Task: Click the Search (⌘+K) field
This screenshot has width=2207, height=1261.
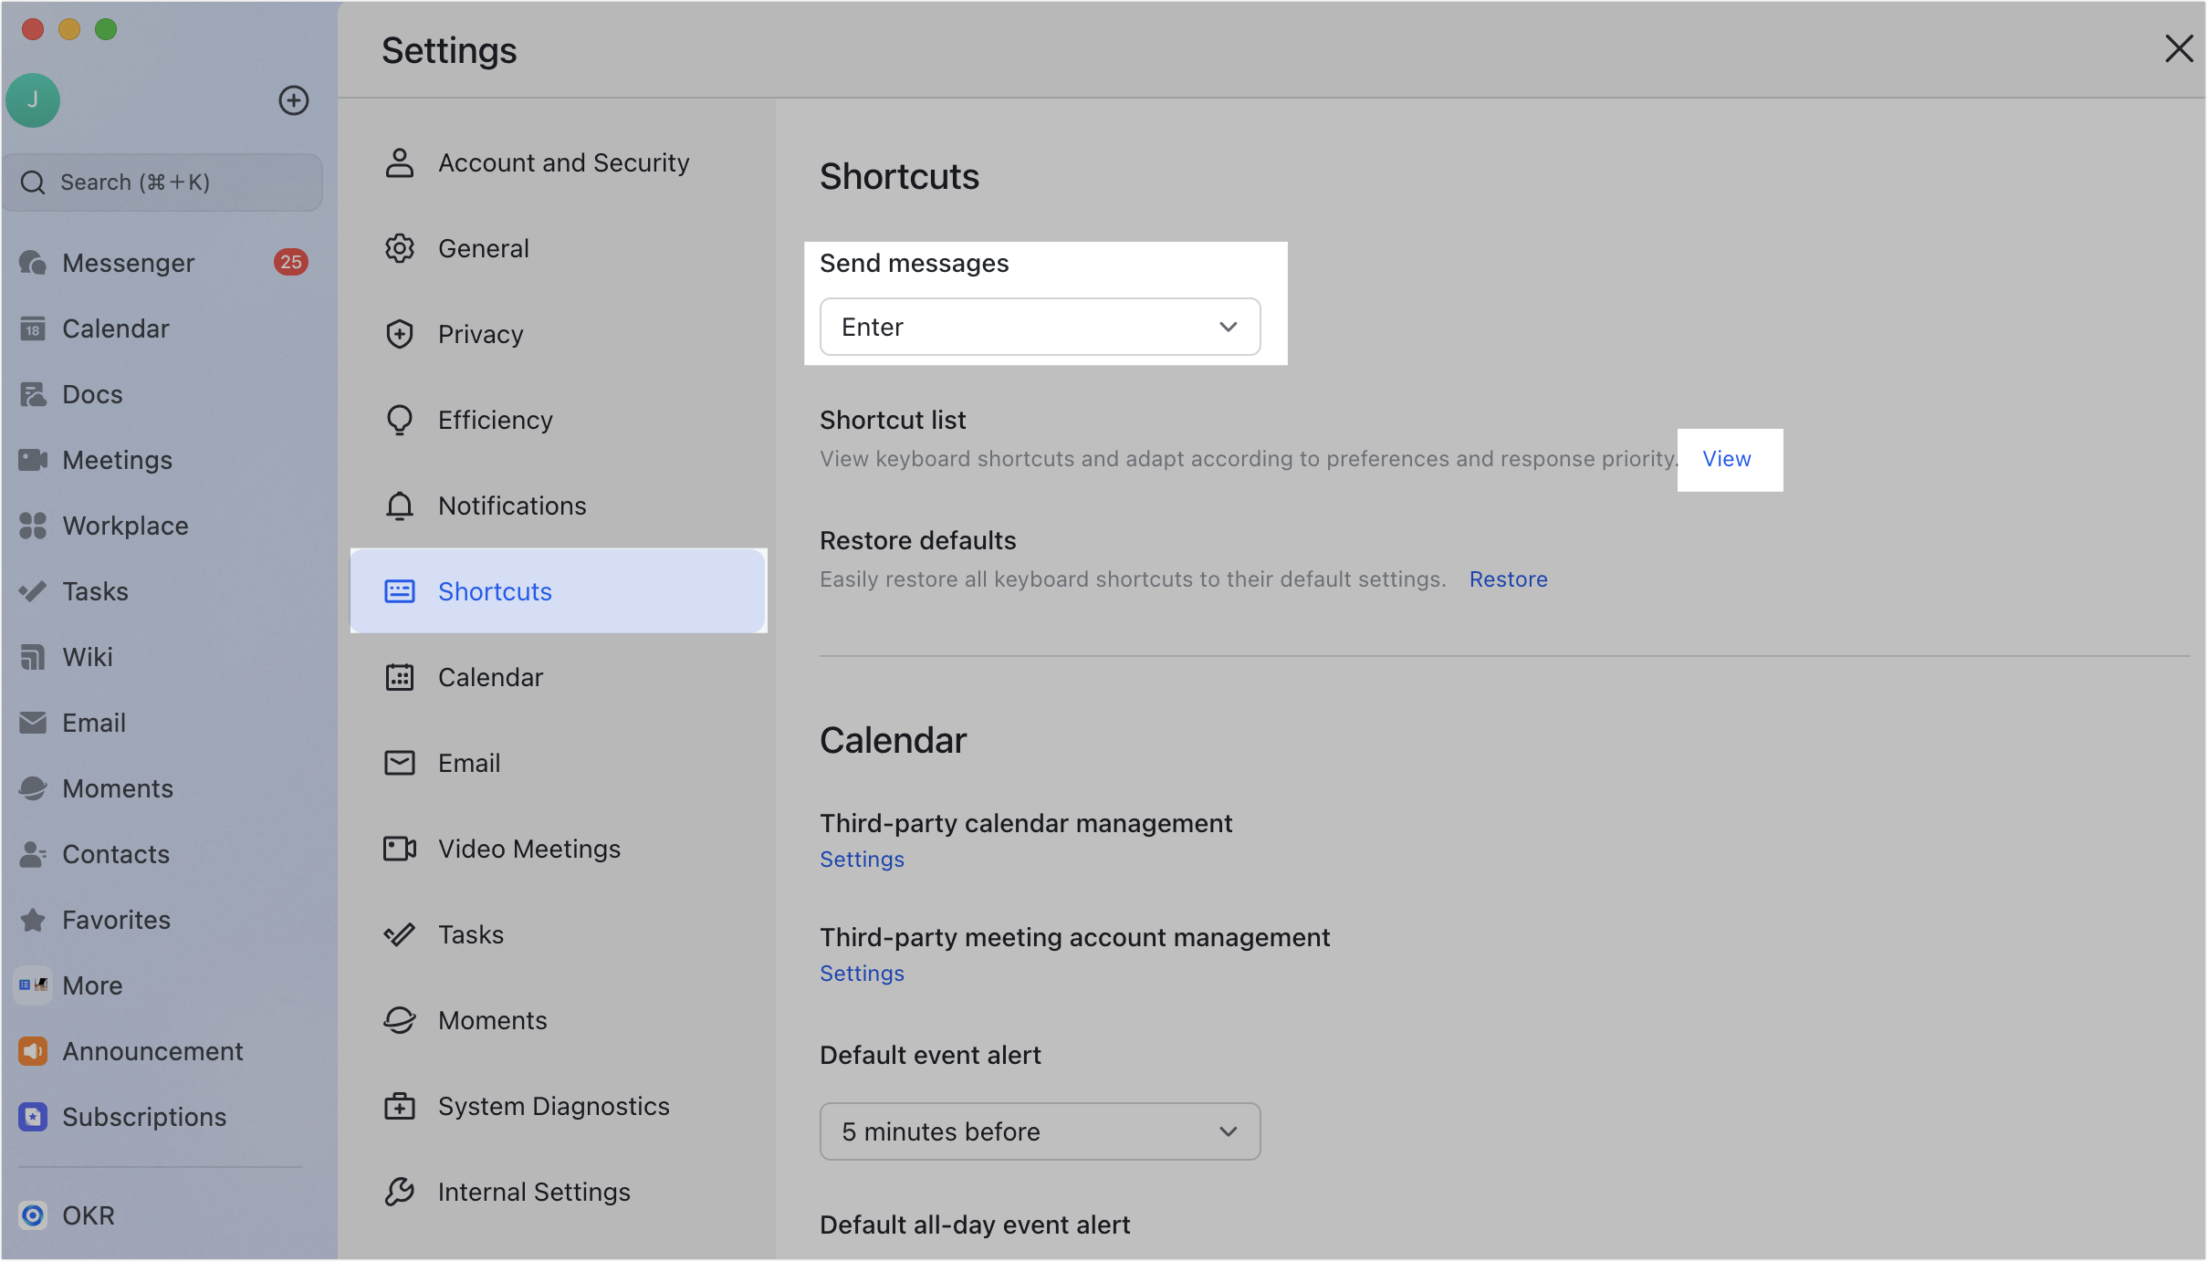Action: click(162, 182)
